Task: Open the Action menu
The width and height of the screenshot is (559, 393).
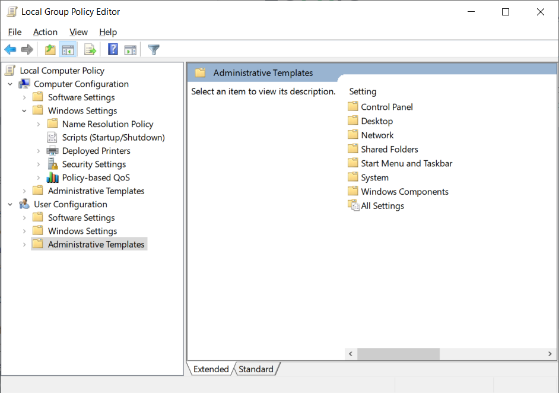Action: point(45,32)
